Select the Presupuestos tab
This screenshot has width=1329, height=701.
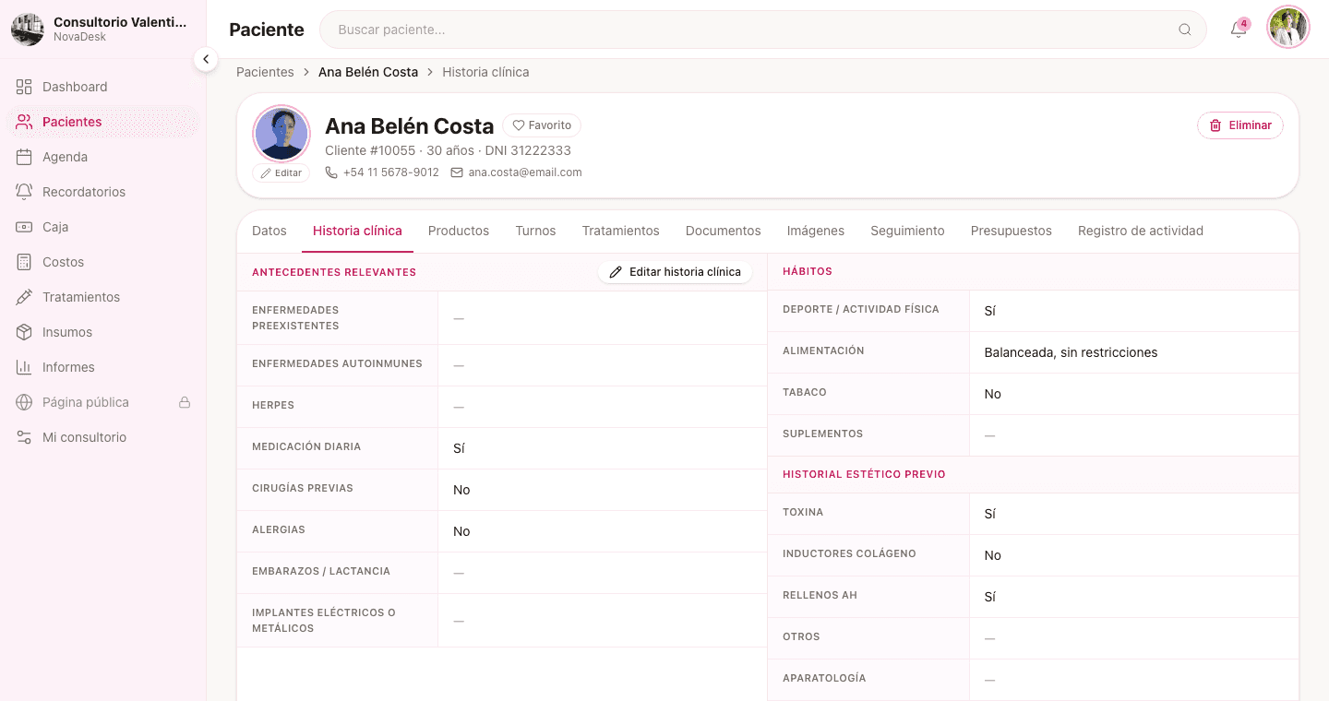click(x=1012, y=231)
